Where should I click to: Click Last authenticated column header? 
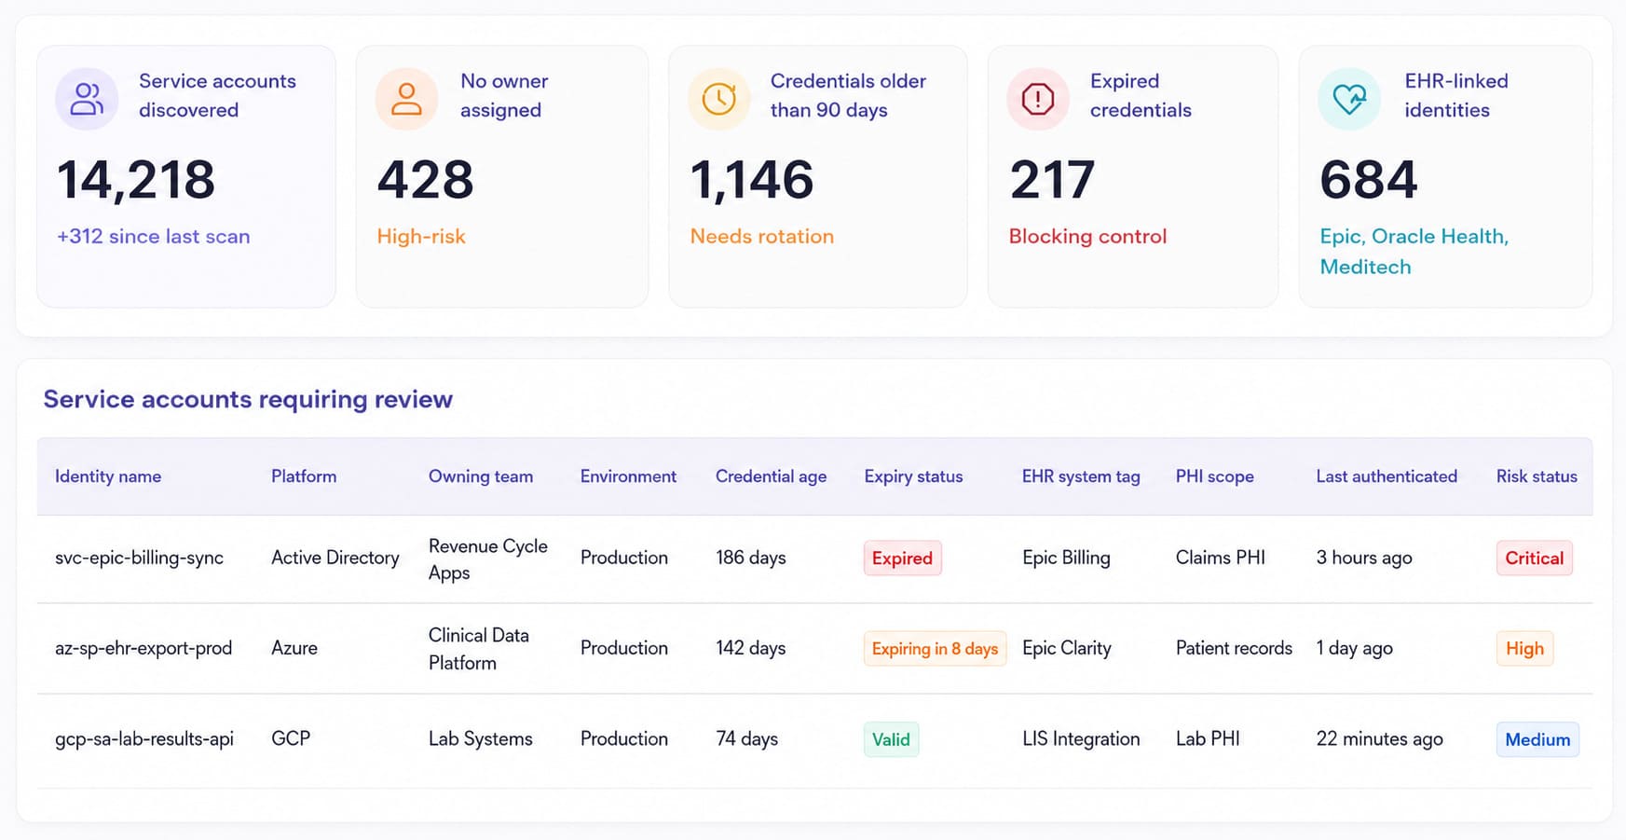coord(1387,476)
